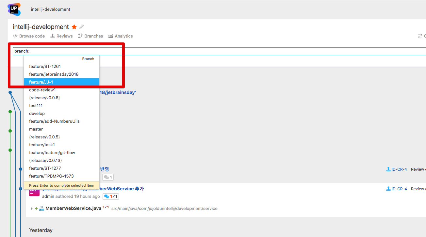The height and width of the screenshot is (237, 426).
Task: Select test111 branch suggestion
Action: coord(61,105)
